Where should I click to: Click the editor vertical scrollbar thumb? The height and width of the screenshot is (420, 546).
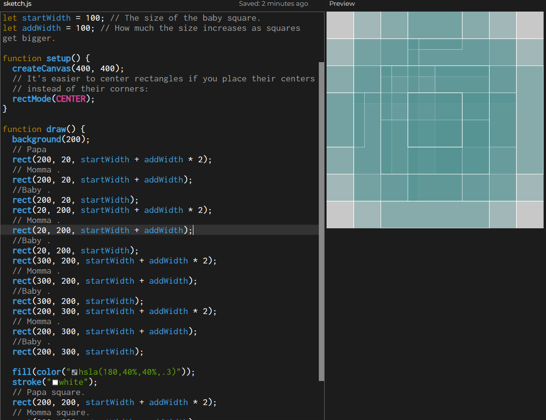(321, 222)
